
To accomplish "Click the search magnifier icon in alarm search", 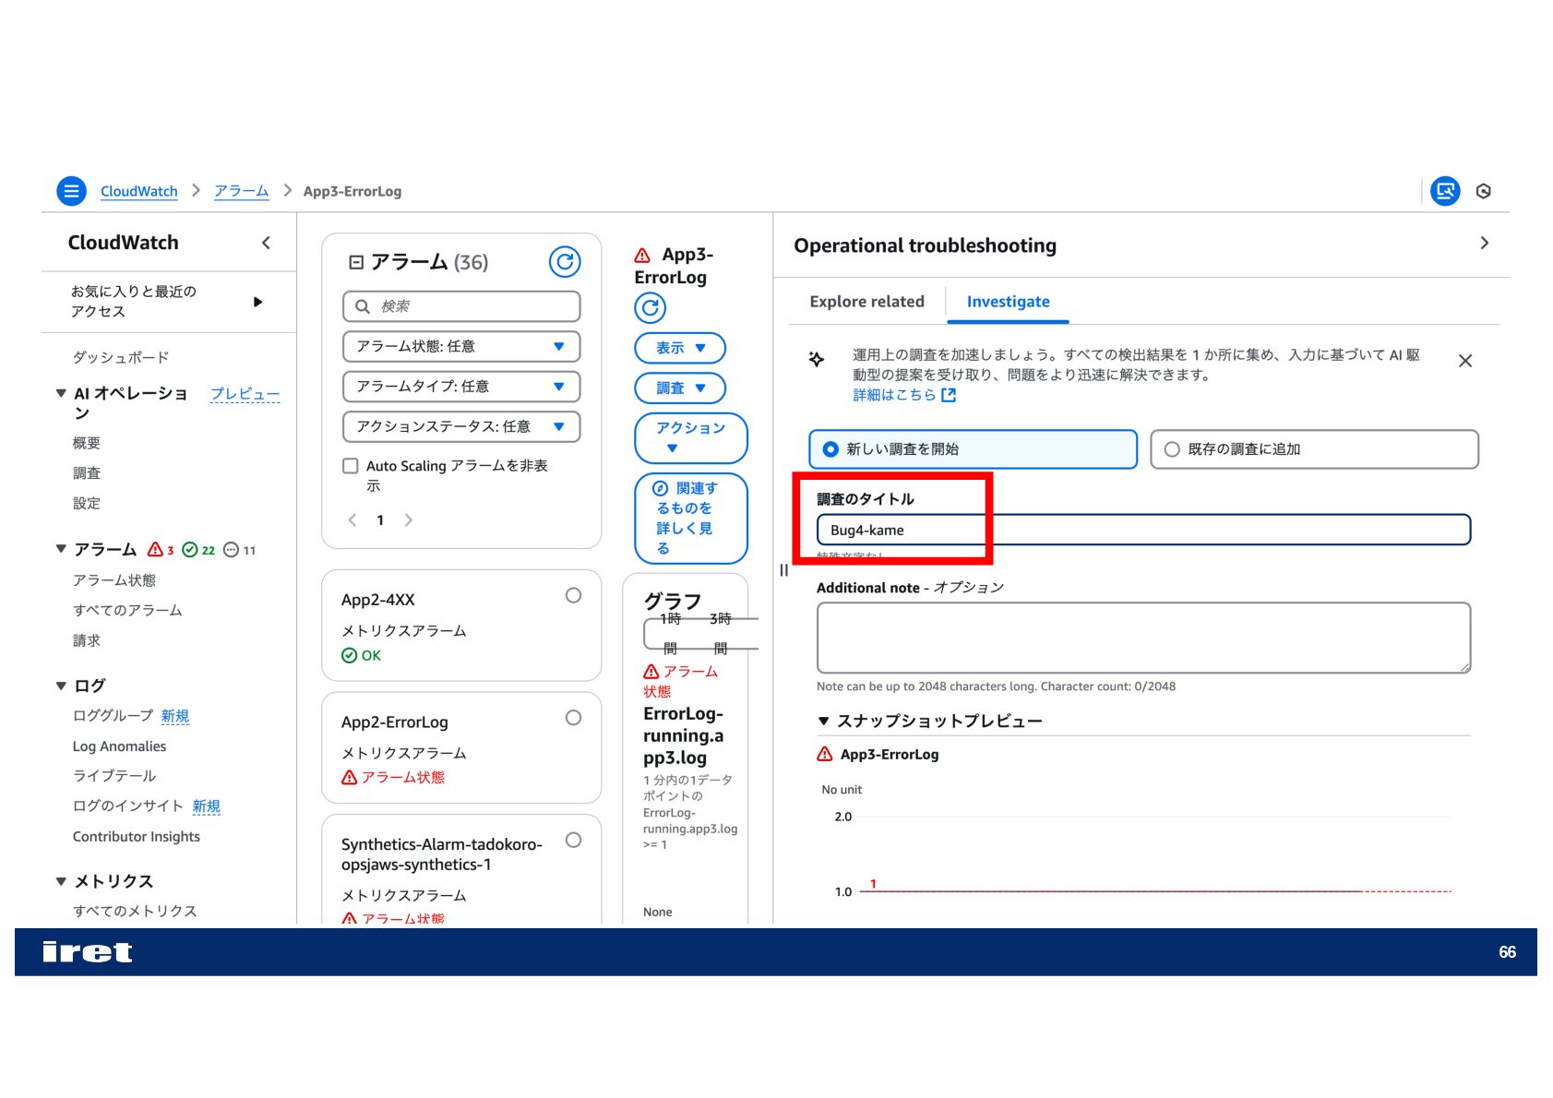I will click(x=363, y=306).
